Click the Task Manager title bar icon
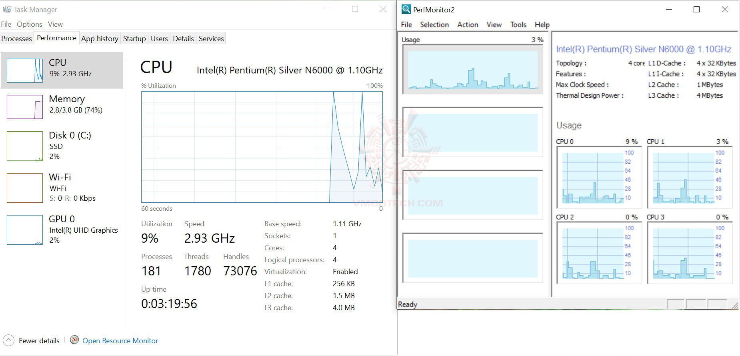 point(7,9)
